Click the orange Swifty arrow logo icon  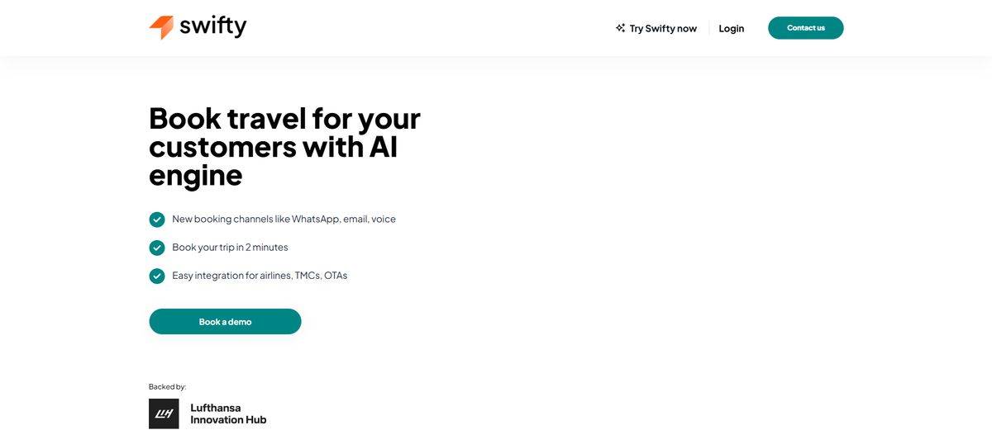coord(161,27)
